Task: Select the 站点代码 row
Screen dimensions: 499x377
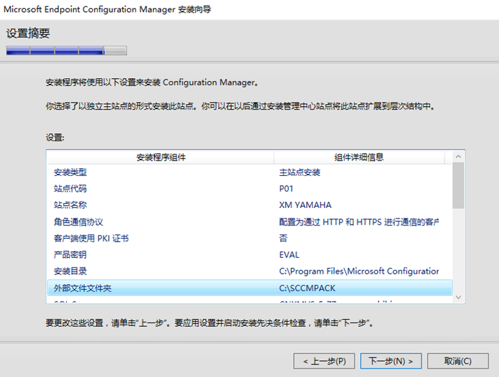Action: point(250,188)
